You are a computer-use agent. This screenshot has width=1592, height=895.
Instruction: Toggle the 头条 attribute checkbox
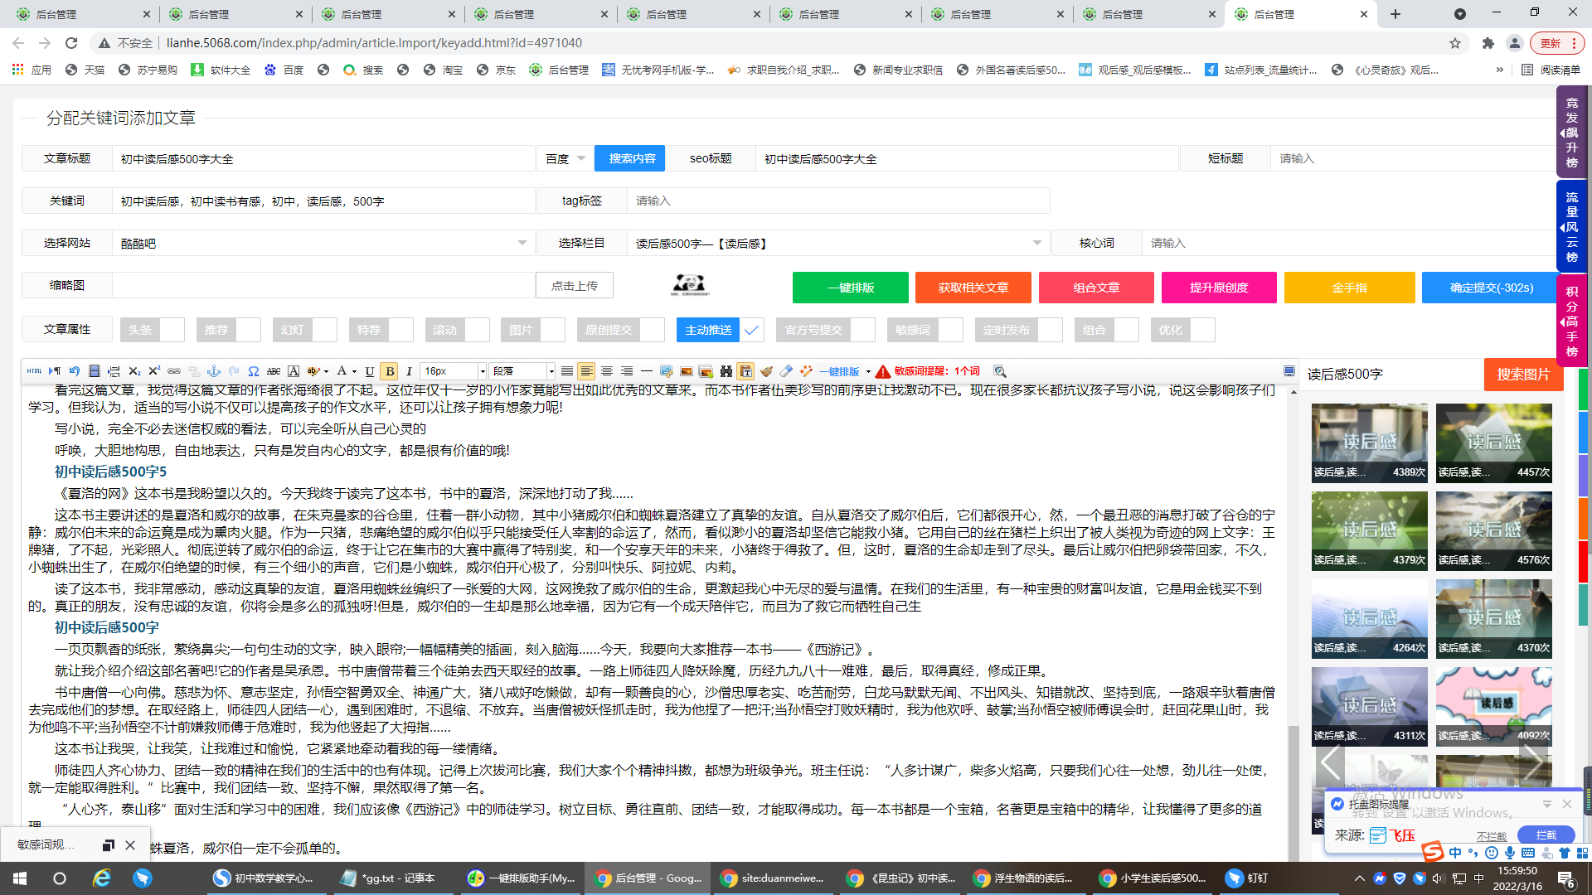(172, 330)
